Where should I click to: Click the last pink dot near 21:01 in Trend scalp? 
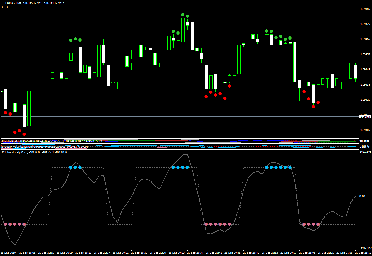click(318, 224)
